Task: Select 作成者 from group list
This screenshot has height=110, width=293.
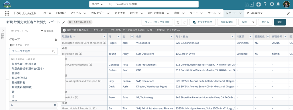Action: (x=16, y=73)
